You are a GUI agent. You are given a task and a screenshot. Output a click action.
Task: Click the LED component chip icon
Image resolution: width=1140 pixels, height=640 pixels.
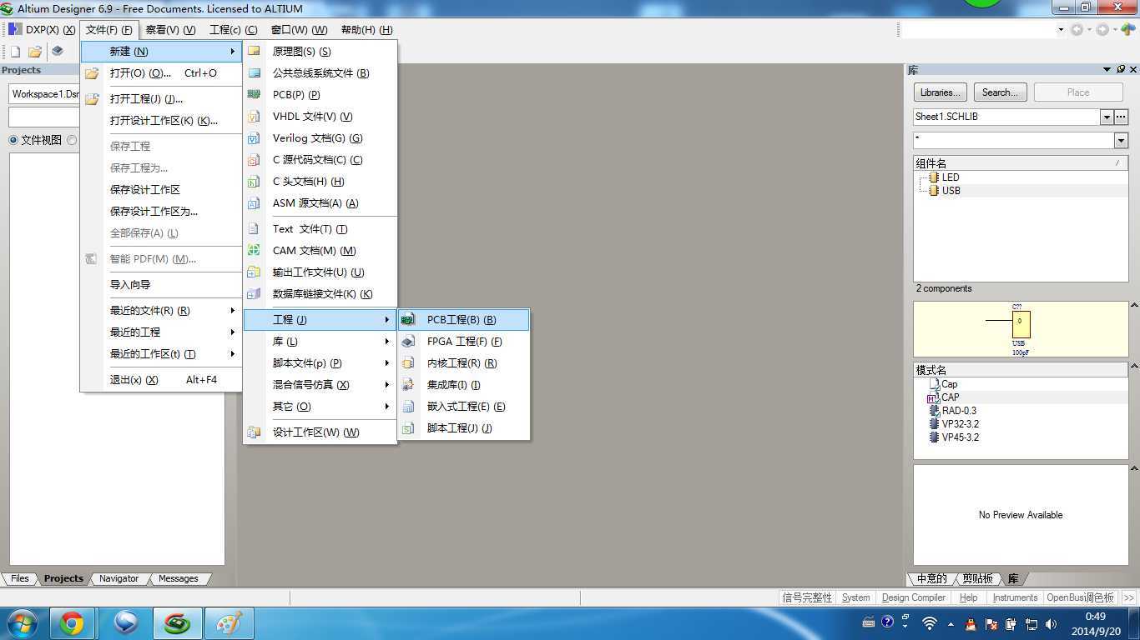pos(934,177)
